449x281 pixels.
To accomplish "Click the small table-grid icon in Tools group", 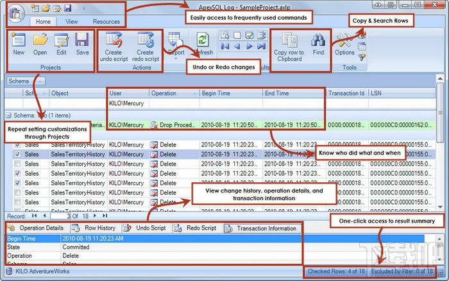I will 362,46.
